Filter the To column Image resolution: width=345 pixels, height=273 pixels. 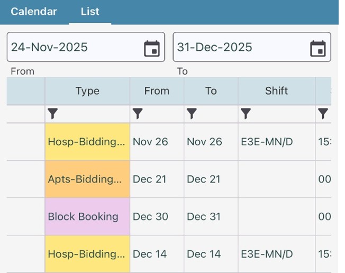click(x=192, y=113)
